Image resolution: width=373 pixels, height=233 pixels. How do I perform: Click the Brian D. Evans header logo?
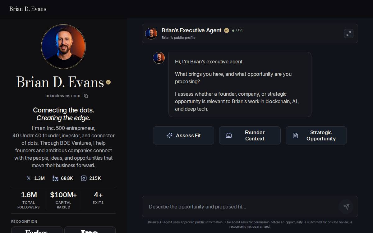pyautogui.click(x=28, y=9)
